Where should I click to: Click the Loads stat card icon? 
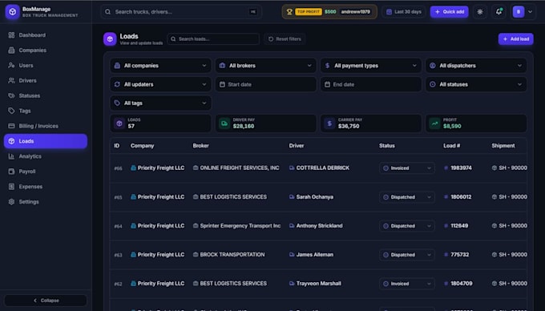[x=119, y=123]
